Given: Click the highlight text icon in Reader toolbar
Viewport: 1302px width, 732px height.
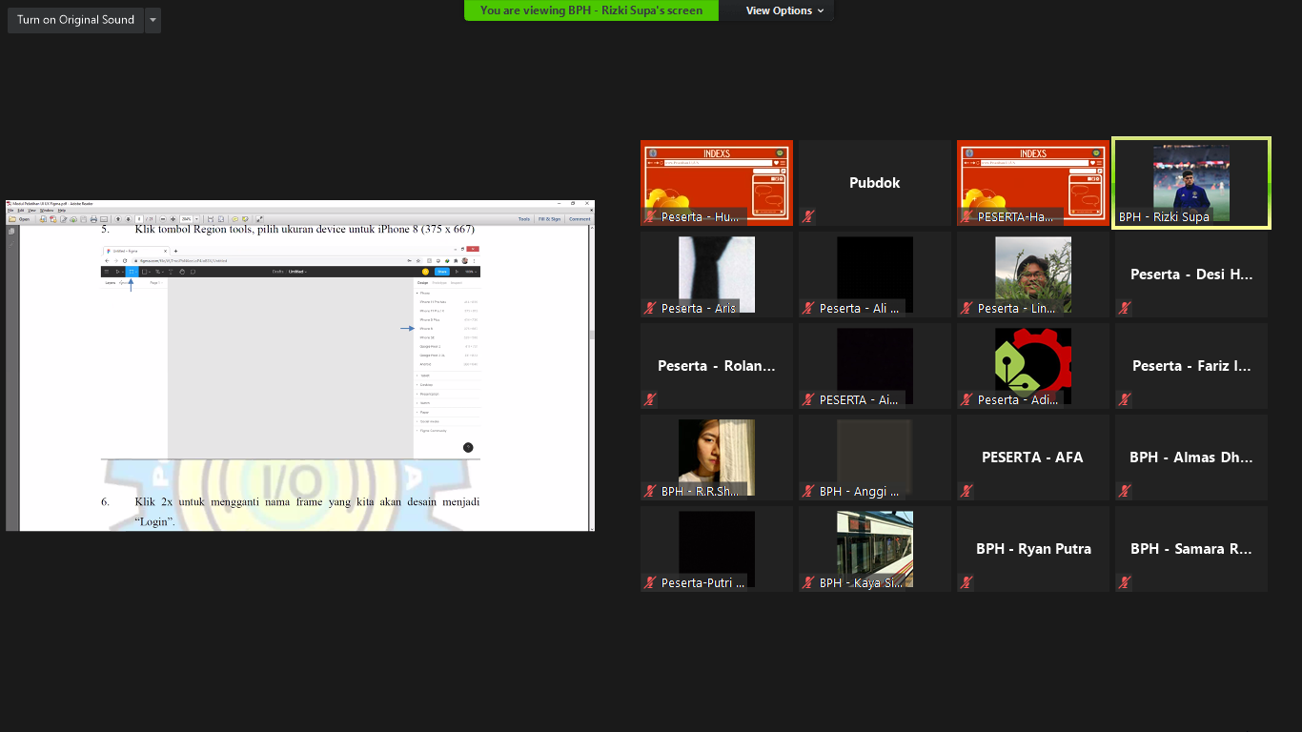Looking at the screenshot, I should [245, 219].
